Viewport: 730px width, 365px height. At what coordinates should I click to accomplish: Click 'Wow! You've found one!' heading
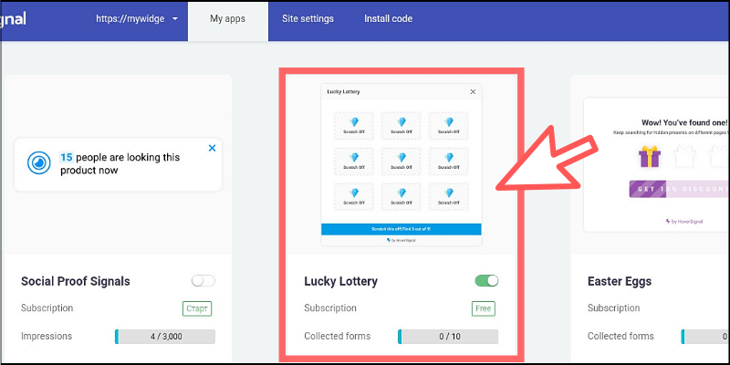tap(684, 123)
